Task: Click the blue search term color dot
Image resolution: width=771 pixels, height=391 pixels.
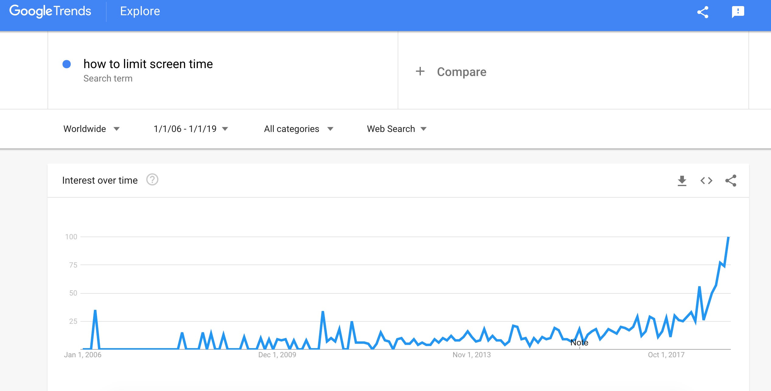Action: click(x=67, y=64)
